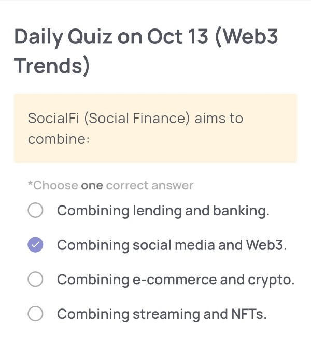Click the word "correct answer" in the hint
The image size is (311, 353).
pyautogui.click(x=149, y=185)
